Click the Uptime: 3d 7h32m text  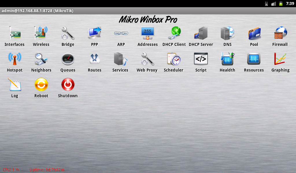point(47,170)
